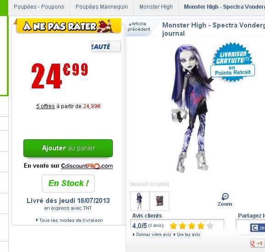Open 'Donnez votre avis' arrow link
Image resolution: width=265 pixels, height=252 pixels.
point(152,235)
